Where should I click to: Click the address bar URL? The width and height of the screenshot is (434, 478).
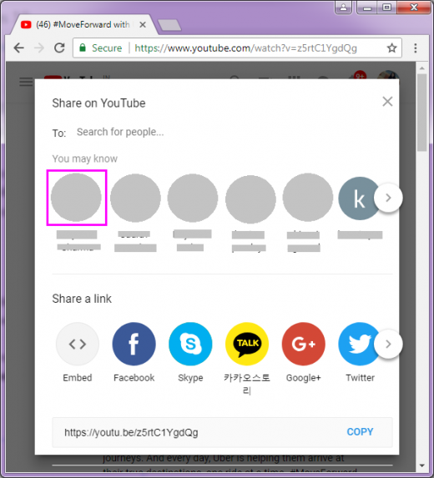coord(245,48)
